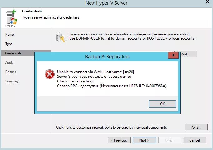Close the New Hyper-V Server window
Image resolution: width=213 pixels, height=150 pixels.
pos(206,2)
